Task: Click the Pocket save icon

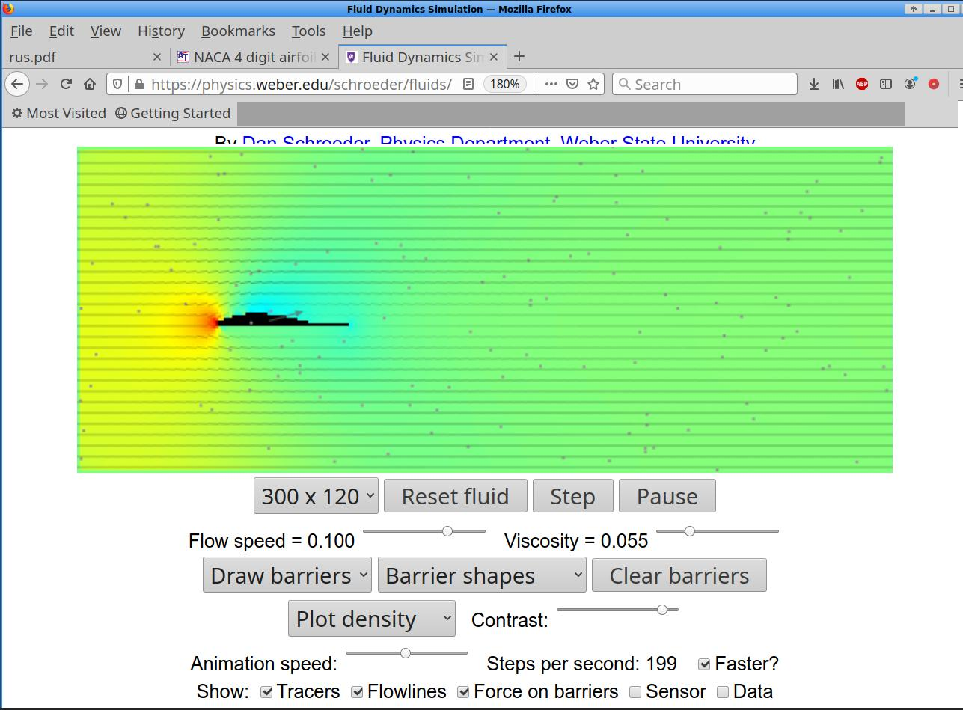Action: pos(572,84)
